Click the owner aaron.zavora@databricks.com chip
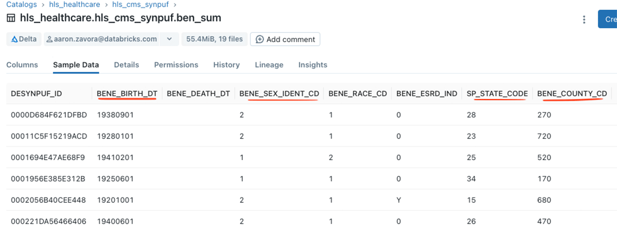The image size is (617, 231). pos(101,39)
